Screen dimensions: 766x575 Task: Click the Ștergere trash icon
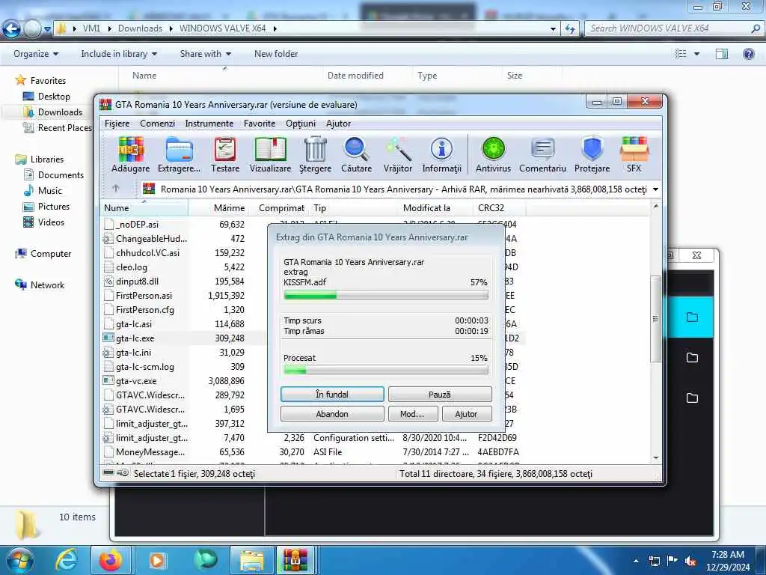pyautogui.click(x=315, y=154)
